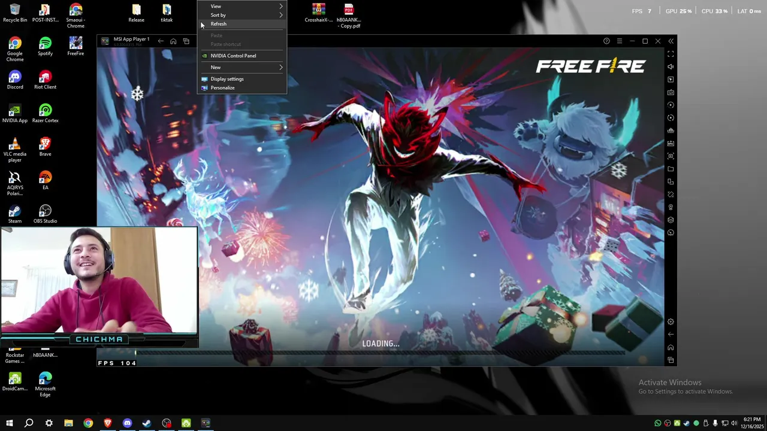Open the Windows Start button
Screen dimensions: 767x431
(10, 423)
